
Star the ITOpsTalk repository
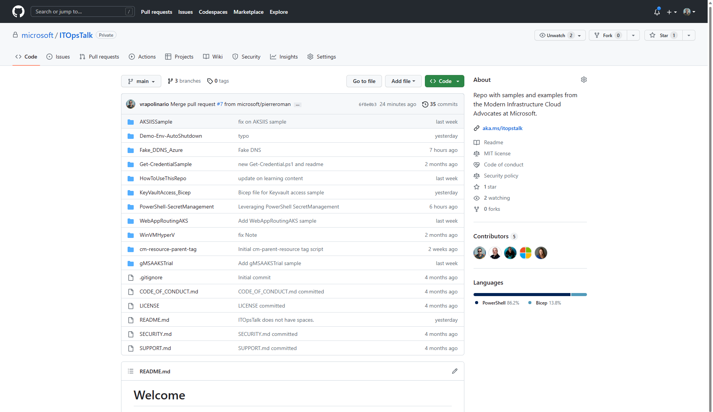click(x=664, y=35)
